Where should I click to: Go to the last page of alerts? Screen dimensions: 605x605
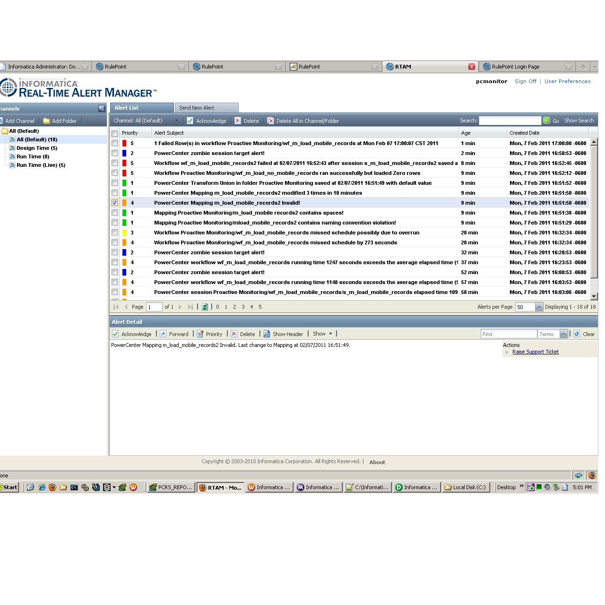click(190, 307)
